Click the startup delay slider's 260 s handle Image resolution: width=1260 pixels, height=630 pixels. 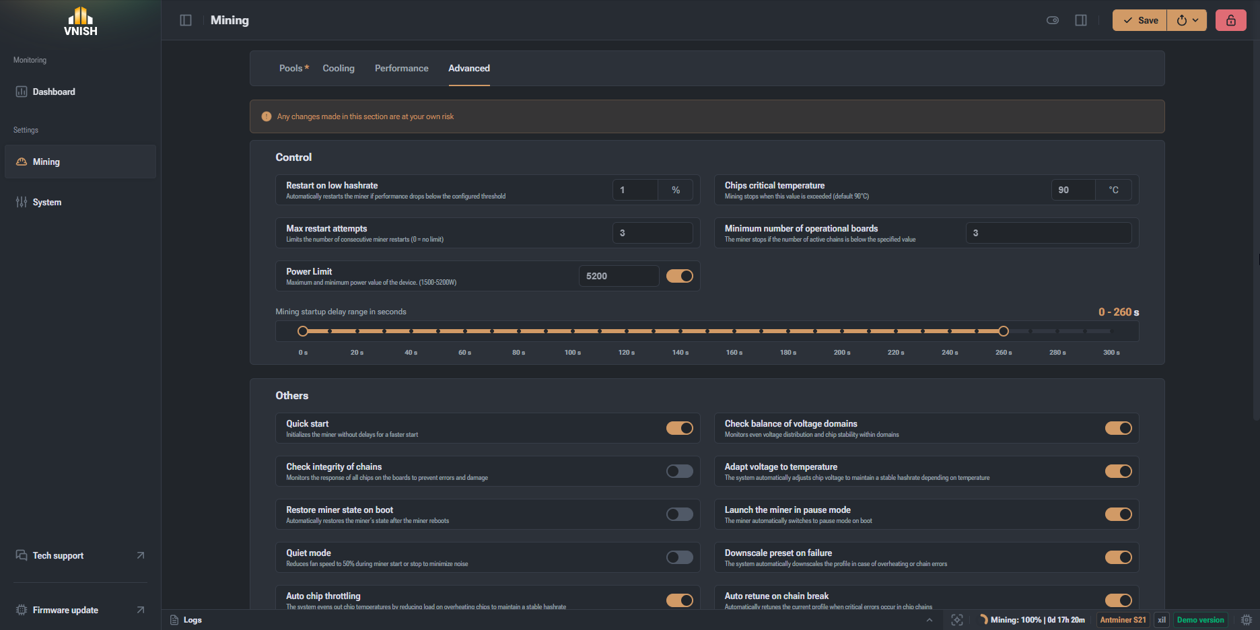[1004, 331]
